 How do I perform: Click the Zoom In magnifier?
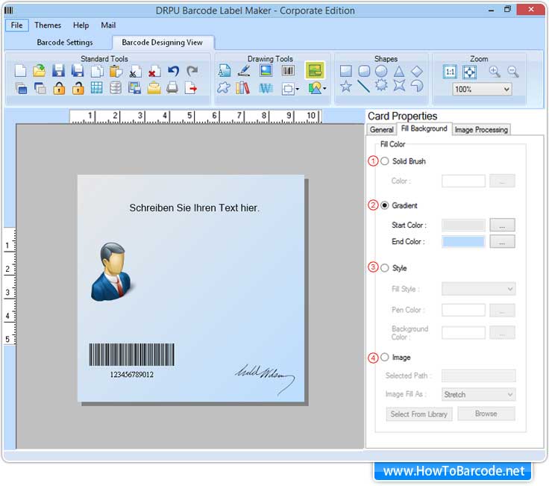coord(495,72)
